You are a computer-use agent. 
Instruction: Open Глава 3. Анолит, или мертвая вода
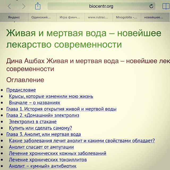44,134
